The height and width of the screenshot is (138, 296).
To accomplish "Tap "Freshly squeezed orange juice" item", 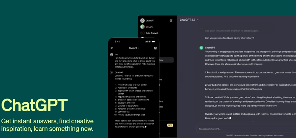I will click(x=131, y=115).
